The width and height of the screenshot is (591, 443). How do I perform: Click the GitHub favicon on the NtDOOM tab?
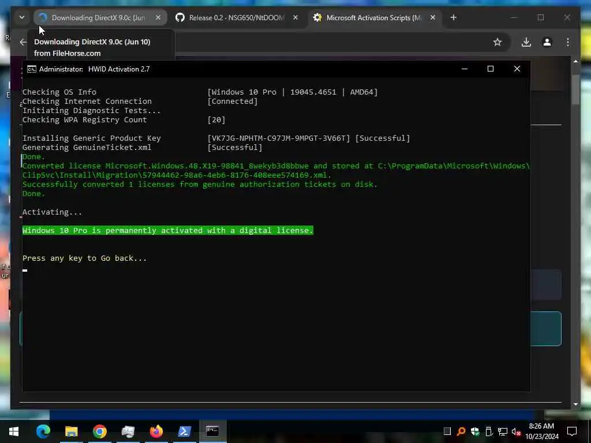pyautogui.click(x=180, y=17)
